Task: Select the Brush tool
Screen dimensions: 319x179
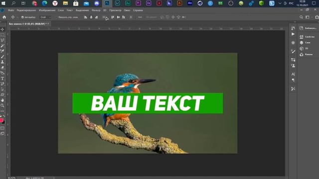Action: (2, 57)
